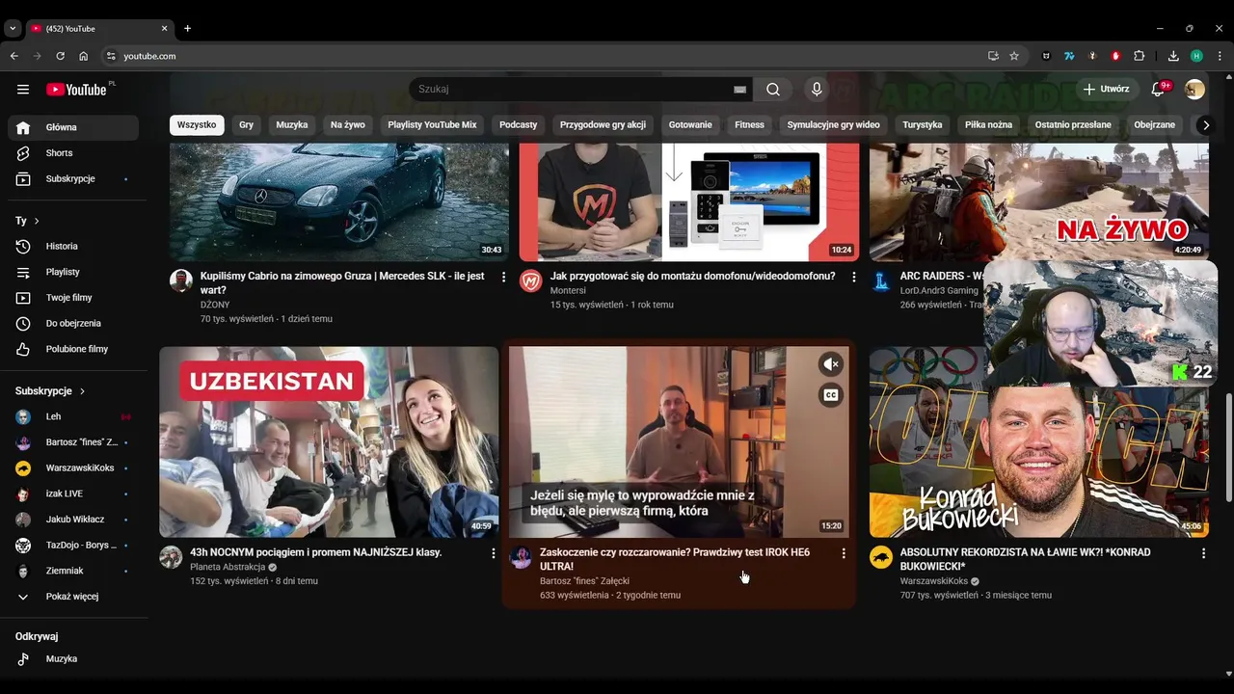Screen dimensions: 1234x694
Task: Activate voice search microphone
Action: pyautogui.click(x=817, y=90)
